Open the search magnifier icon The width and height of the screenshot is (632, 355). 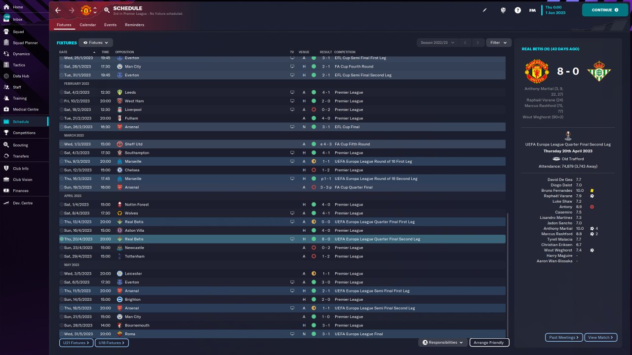[107, 10]
